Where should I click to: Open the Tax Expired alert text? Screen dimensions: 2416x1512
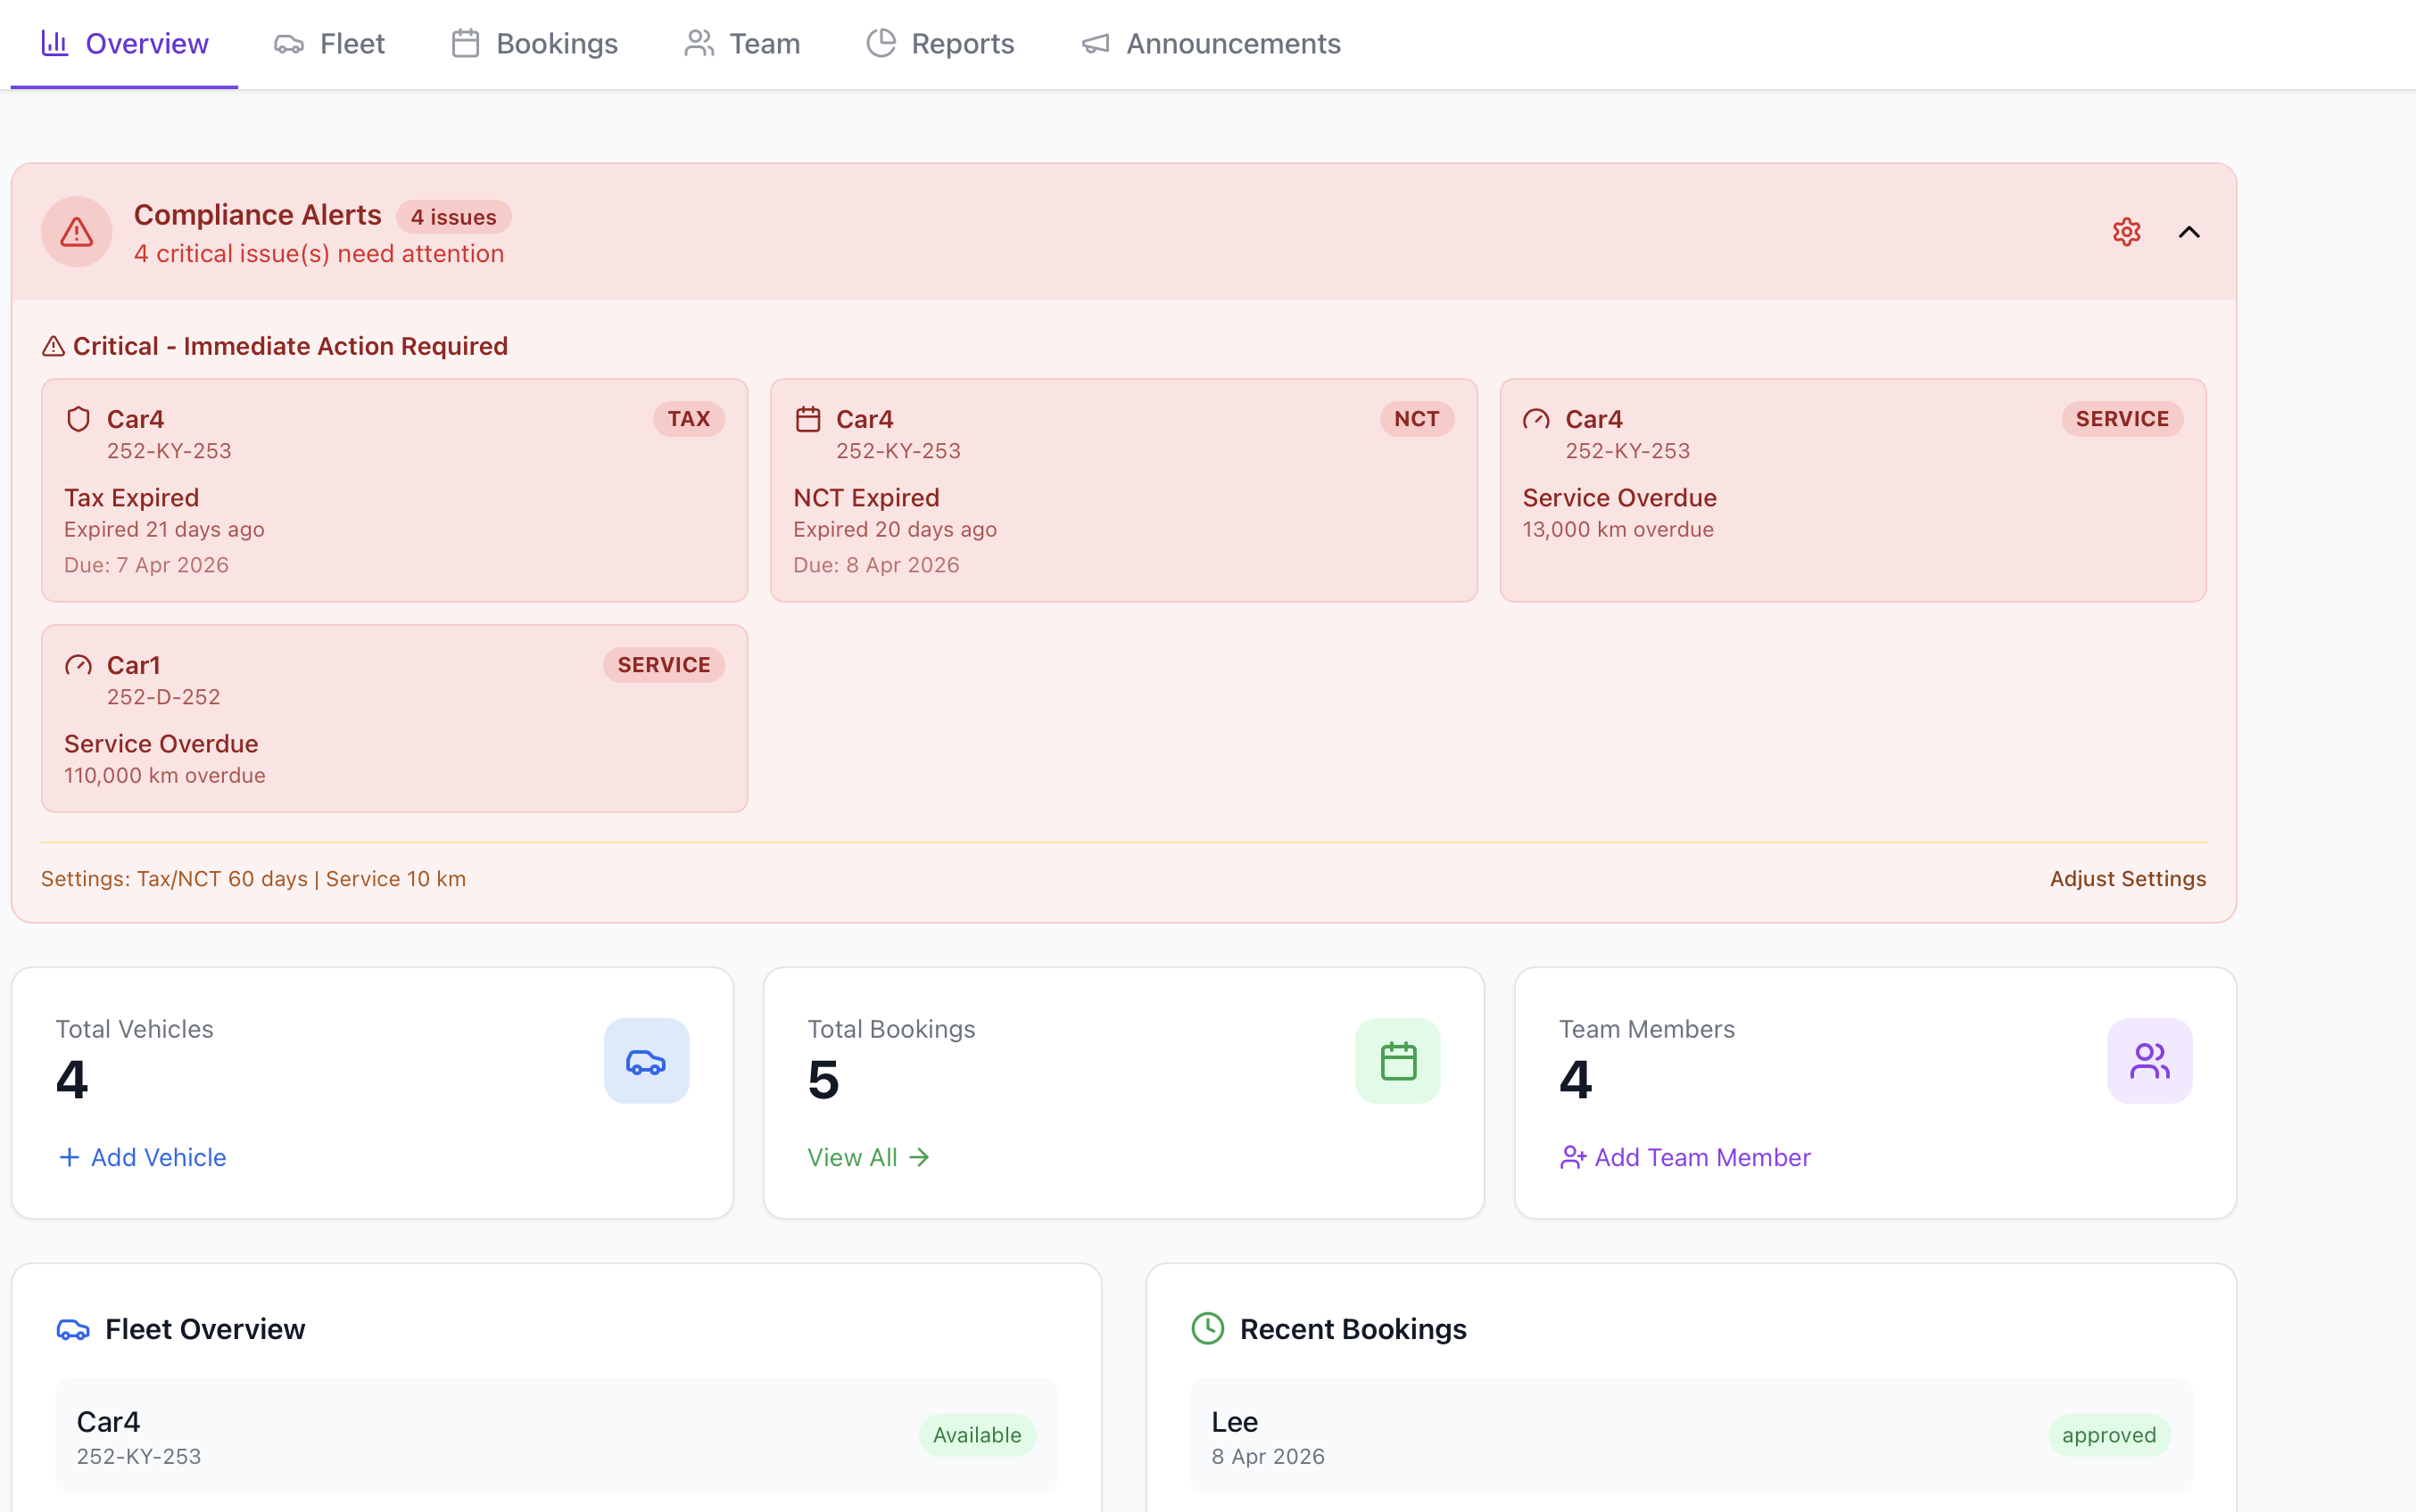pos(131,498)
